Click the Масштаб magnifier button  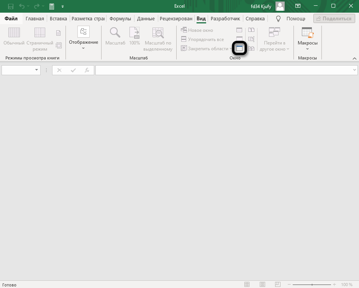point(115,36)
